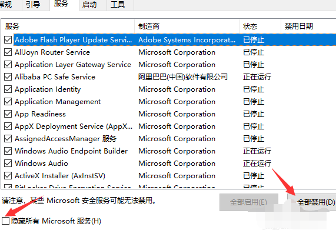Uncheck the Application Identity checkbox
The width and height of the screenshot is (336, 230).
[x=8, y=89]
